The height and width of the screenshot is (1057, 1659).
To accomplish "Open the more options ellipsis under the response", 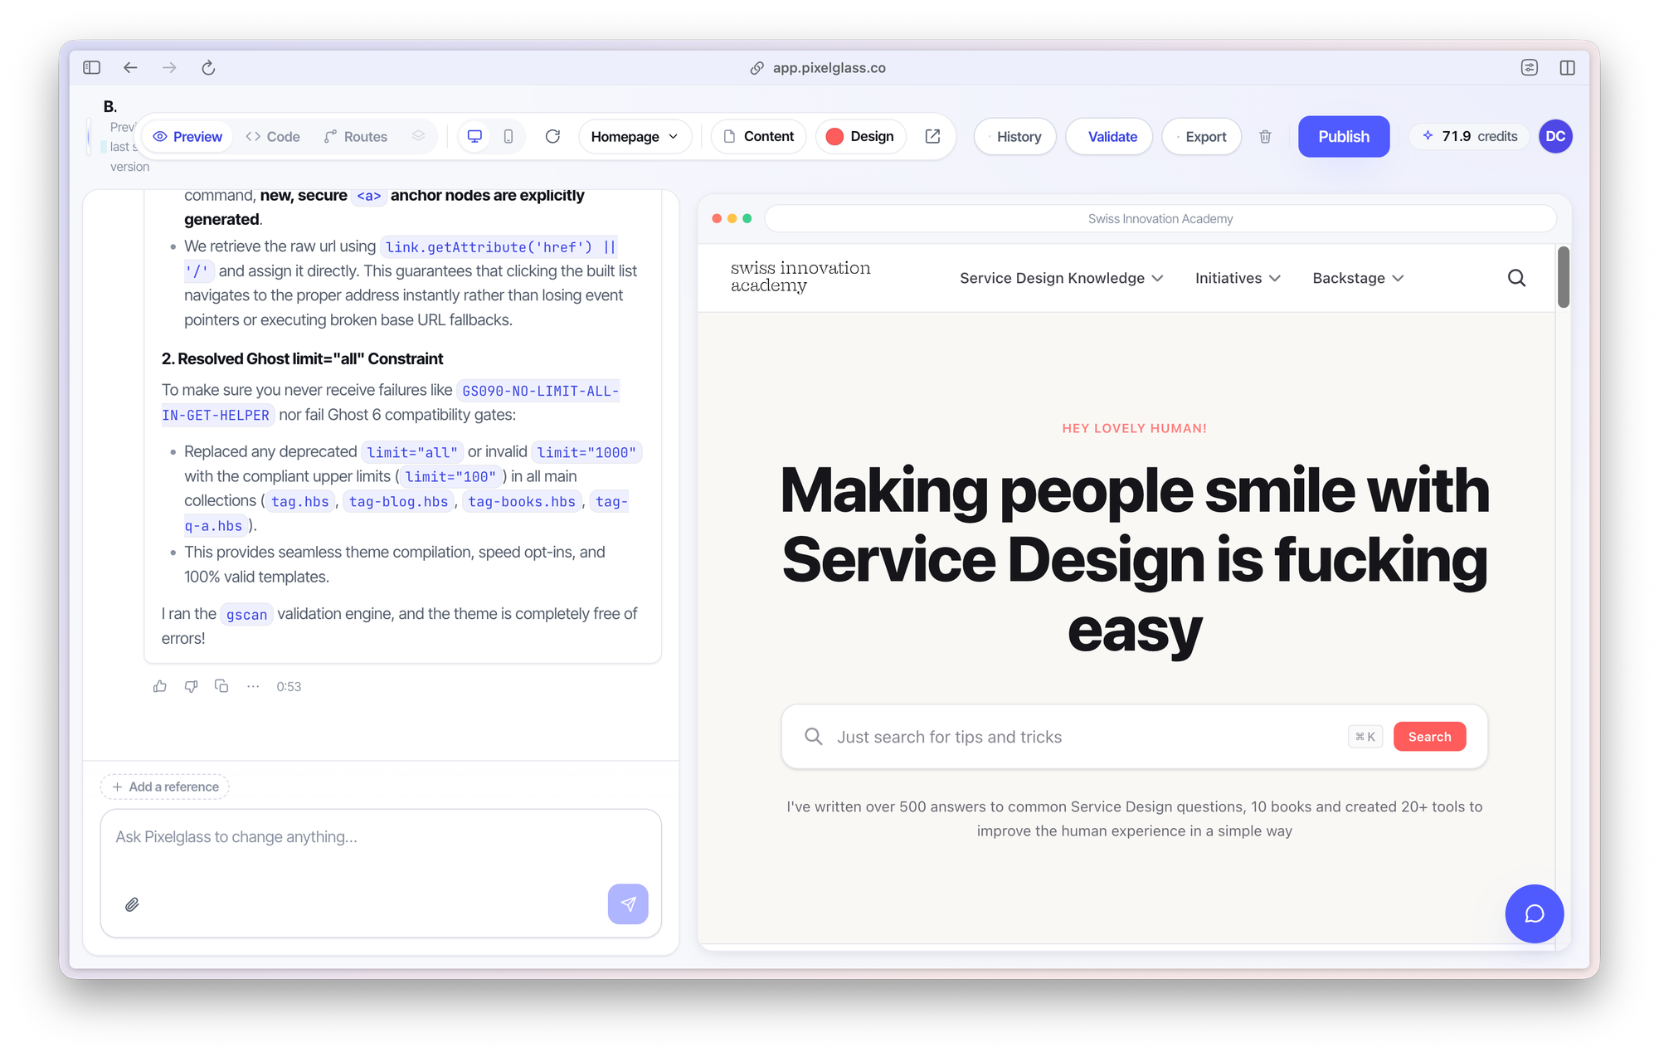I will [253, 686].
